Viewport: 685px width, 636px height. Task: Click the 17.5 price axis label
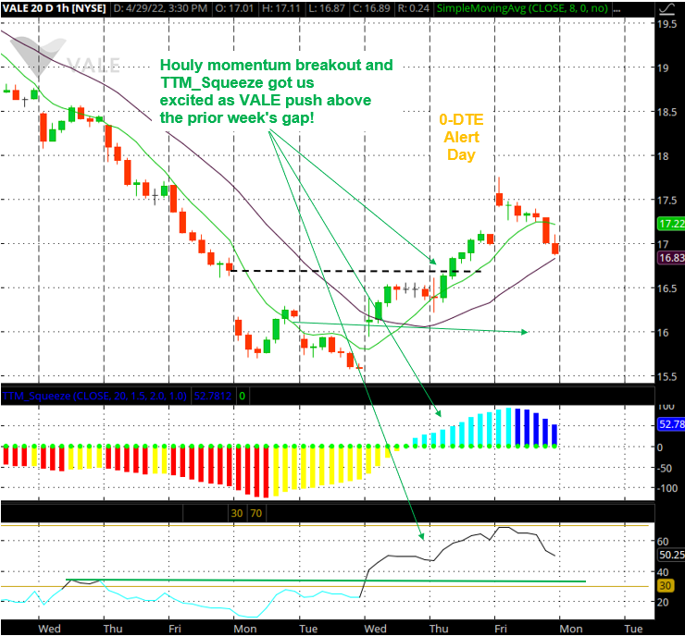click(667, 201)
